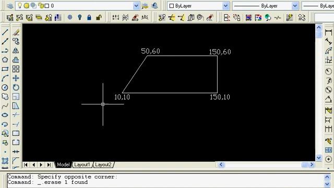
Task: Select the Diameter dimension tool
Action: 328,90
